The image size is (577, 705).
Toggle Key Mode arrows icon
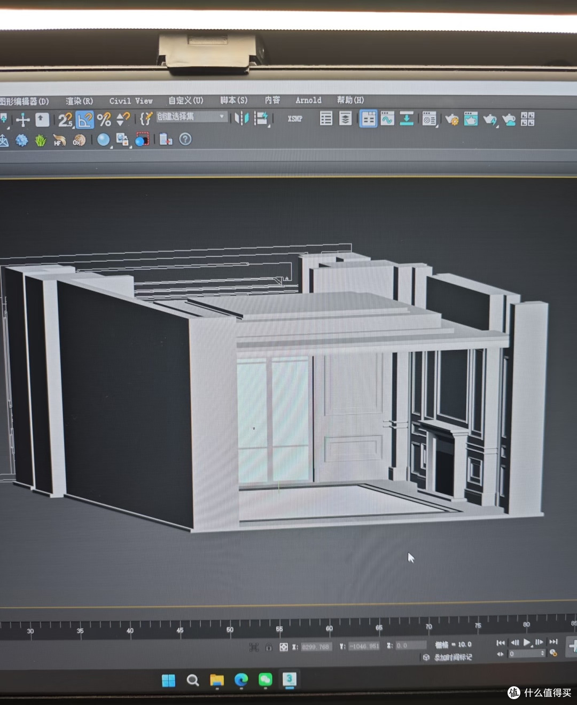click(x=500, y=654)
